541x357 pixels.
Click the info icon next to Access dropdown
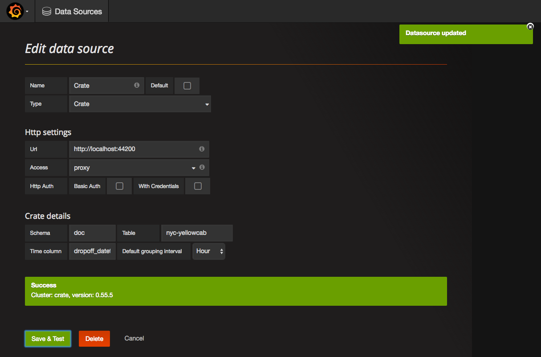pos(202,167)
